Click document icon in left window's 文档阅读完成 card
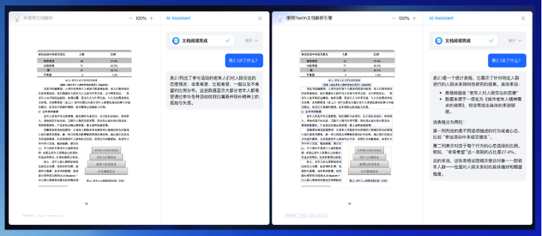This screenshot has height=236, width=542. [176, 40]
